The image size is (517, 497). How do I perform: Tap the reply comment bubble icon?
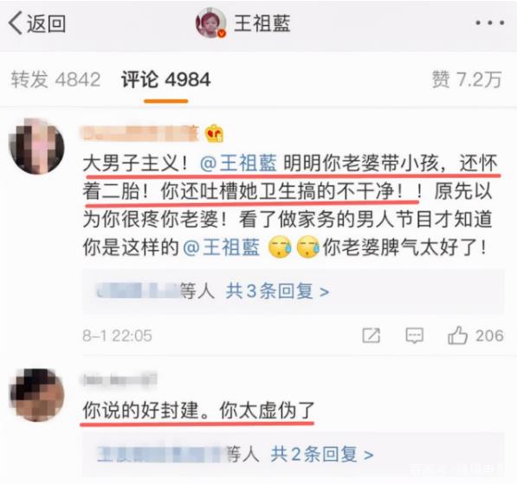pyautogui.click(x=414, y=335)
